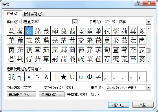Screen dimensions: 158x112
Task: Select the Chinese period 。 recent symbol
Action: (115, 77)
